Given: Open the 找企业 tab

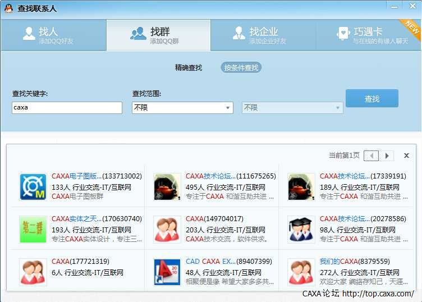Looking at the screenshot, I should pyautogui.click(x=263, y=35).
